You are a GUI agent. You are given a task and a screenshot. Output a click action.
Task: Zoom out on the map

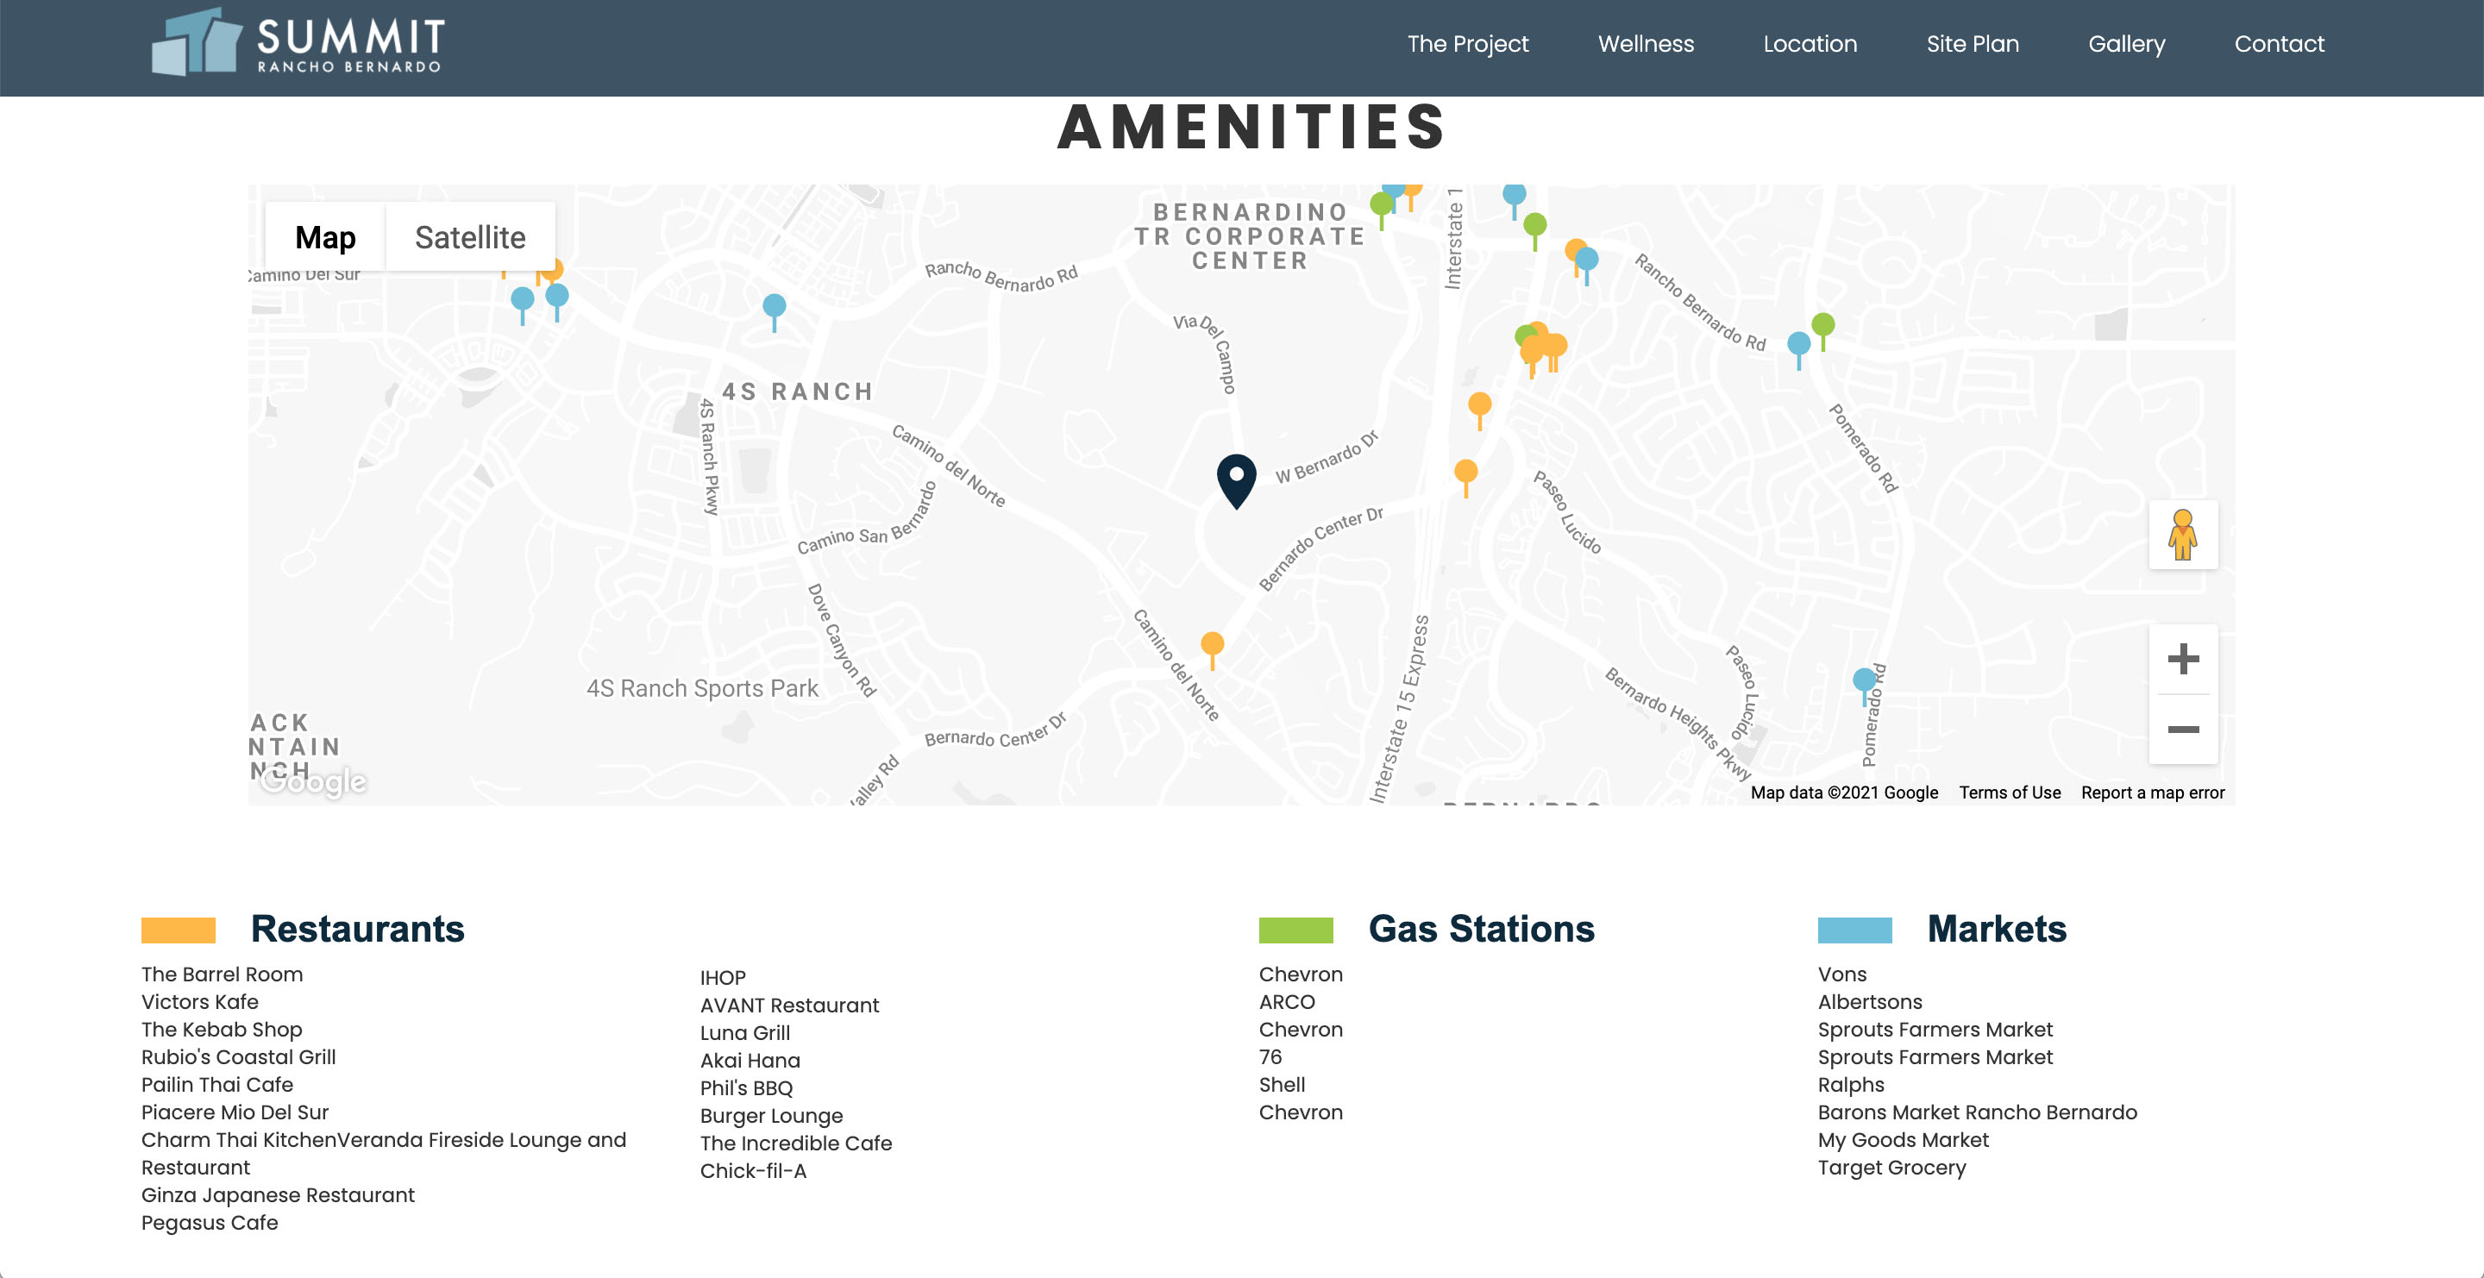(2183, 730)
